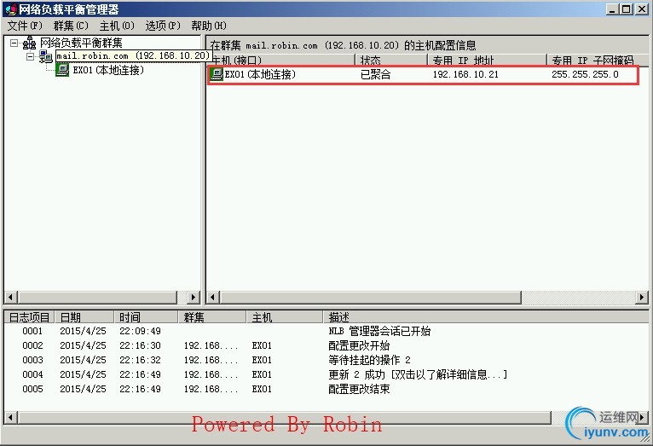Viewport: 653px width, 446px height.
Task: Collapse the mail.robin.com cluster node
Action: coord(31,56)
